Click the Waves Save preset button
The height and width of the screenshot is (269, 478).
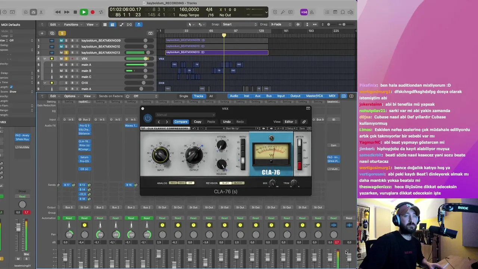302,129
